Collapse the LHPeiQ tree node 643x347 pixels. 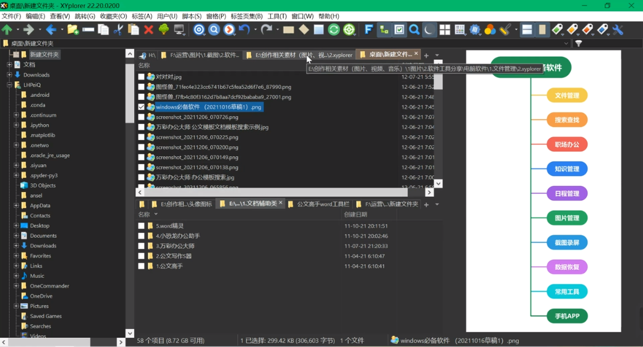[x=9, y=85]
